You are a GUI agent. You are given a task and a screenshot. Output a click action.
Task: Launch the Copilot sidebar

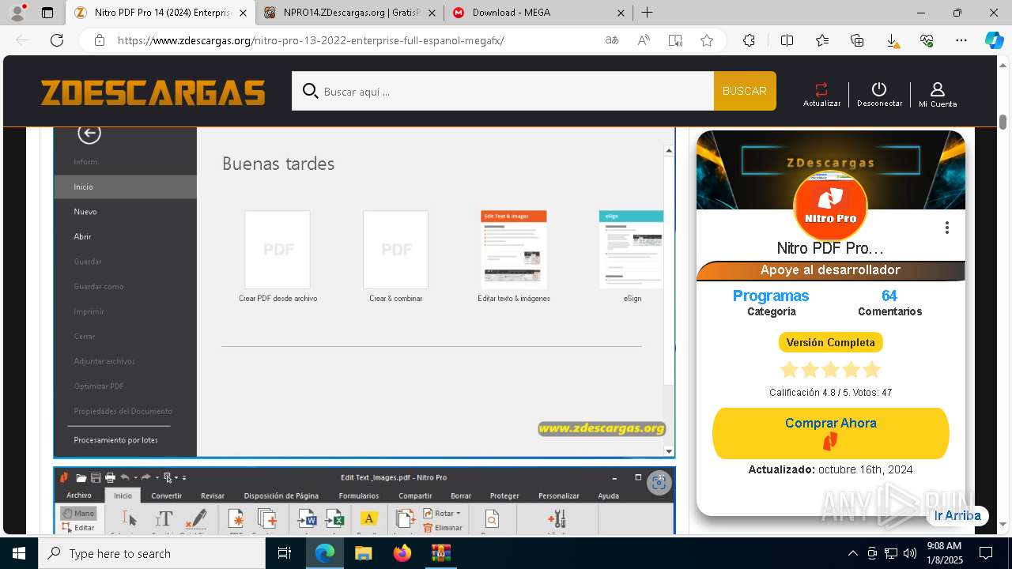(x=994, y=40)
